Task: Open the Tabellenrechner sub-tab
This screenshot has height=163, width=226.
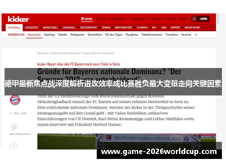Action: [152, 35]
